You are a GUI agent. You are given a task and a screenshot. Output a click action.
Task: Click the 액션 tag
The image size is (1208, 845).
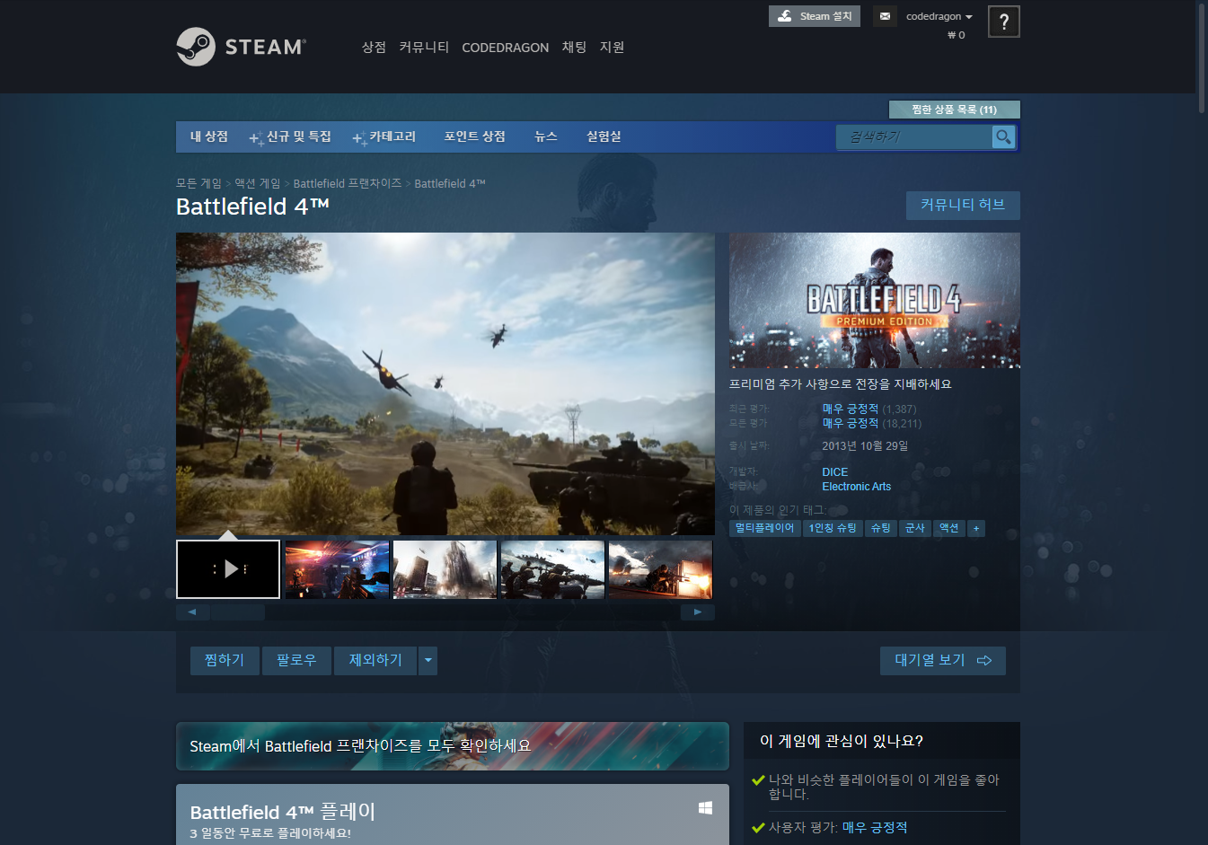point(949,528)
